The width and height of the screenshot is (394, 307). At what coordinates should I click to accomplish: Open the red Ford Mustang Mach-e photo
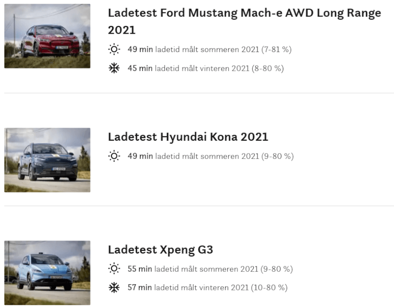tap(47, 36)
